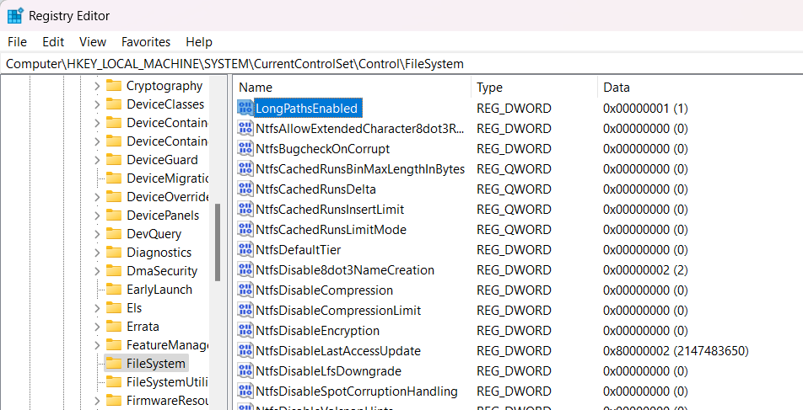Click the DevQuery folder icon

click(x=113, y=234)
